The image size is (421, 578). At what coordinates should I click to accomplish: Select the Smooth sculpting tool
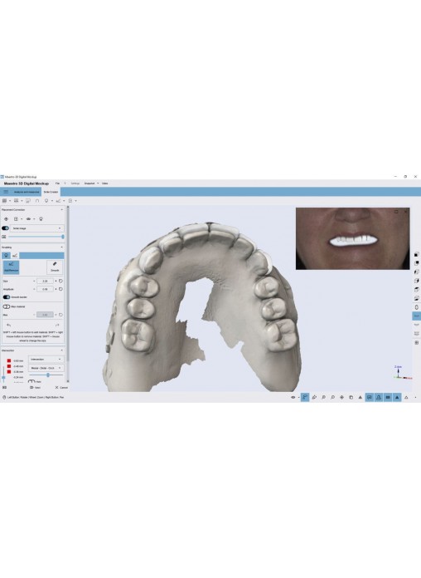(55, 267)
